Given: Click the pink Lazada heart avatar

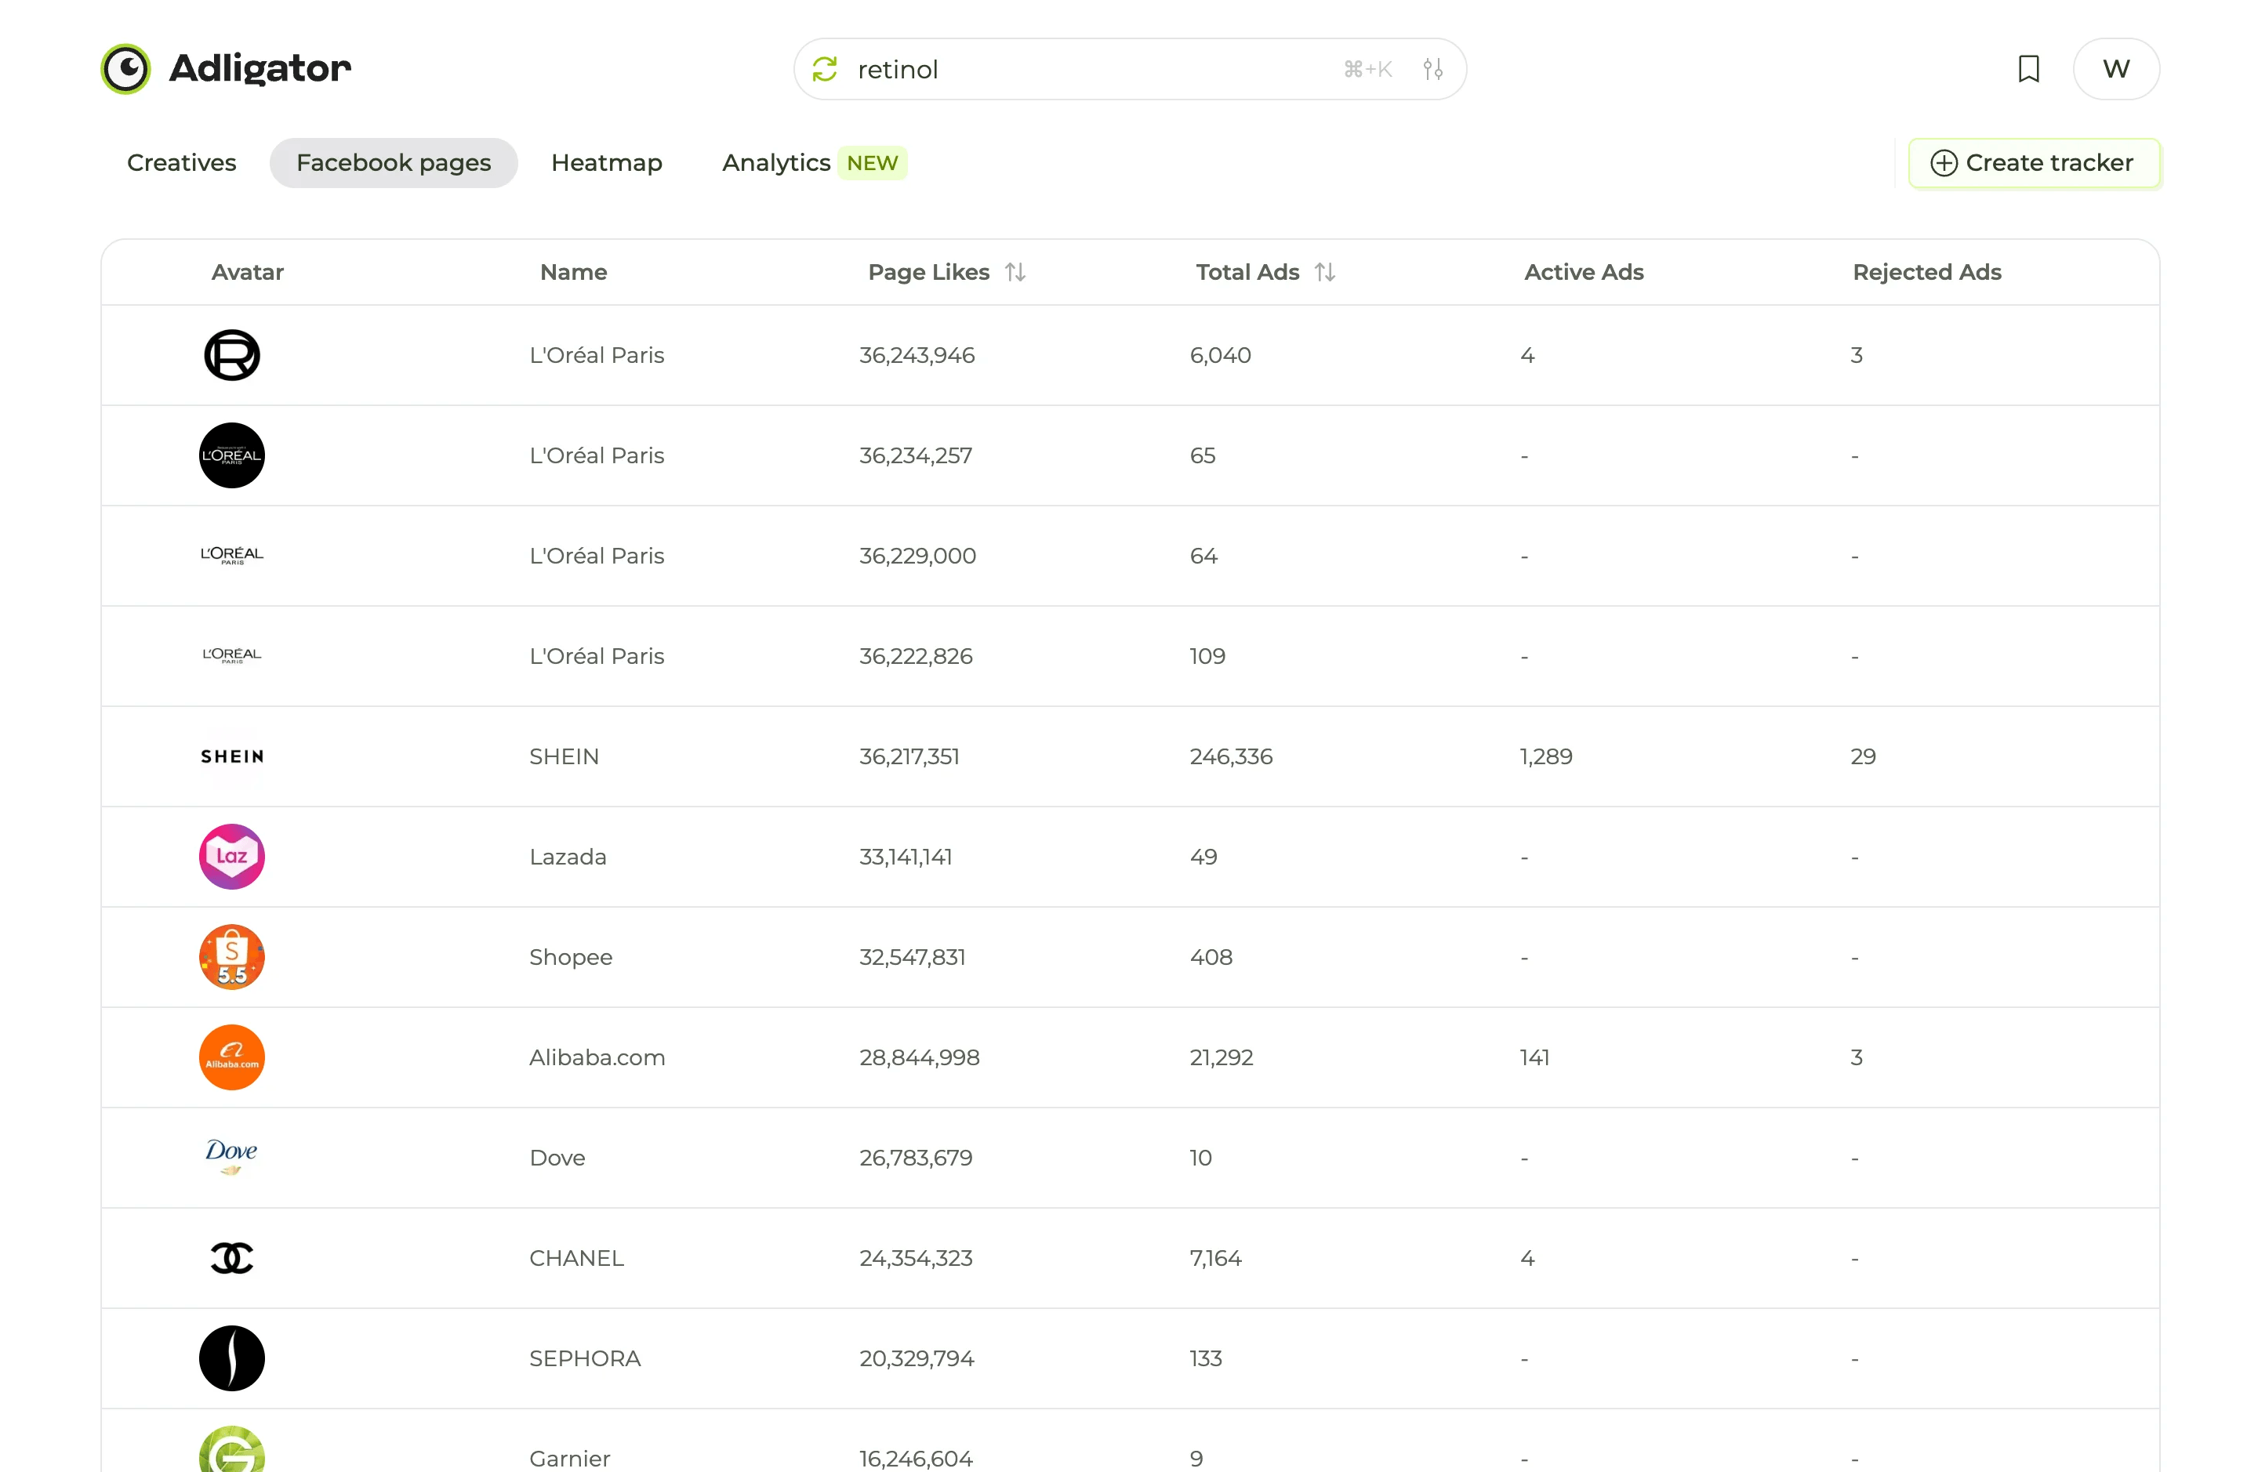Looking at the screenshot, I should 231,857.
